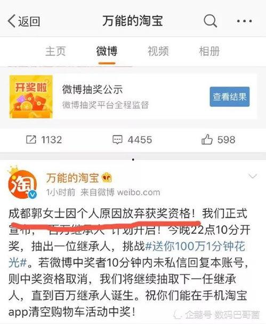Open the #送你100万1分钟花光# hashtag link
This screenshot has width=266, height=324.
(127, 255)
